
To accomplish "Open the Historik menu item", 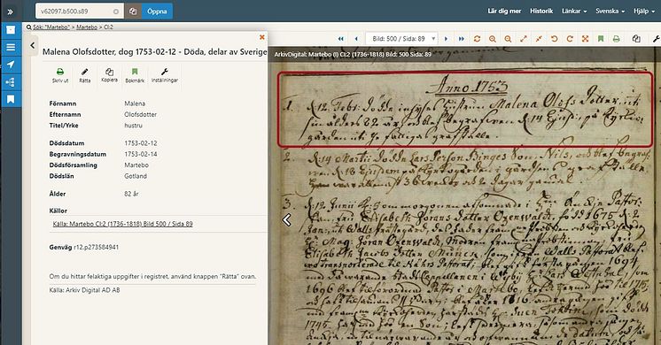I will tap(541, 11).
